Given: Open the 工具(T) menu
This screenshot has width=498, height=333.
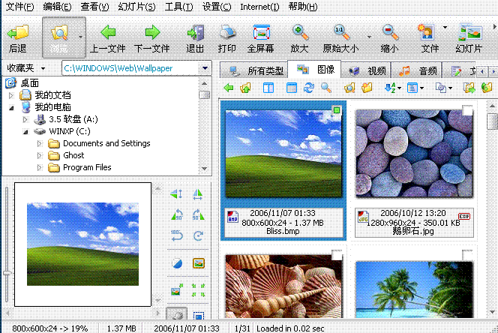Looking at the screenshot, I should (178, 7).
